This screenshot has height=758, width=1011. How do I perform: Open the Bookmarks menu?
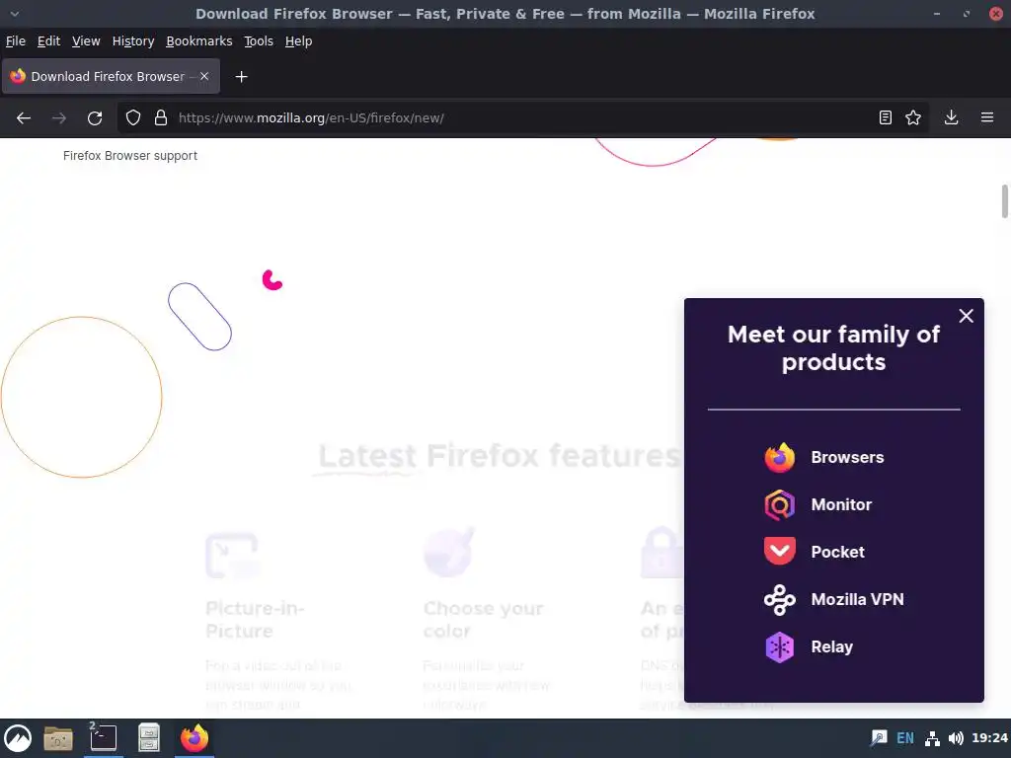click(x=198, y=41)
